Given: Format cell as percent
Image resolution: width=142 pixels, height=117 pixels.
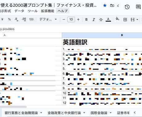Looking at the screenshot, I should 10,19.
